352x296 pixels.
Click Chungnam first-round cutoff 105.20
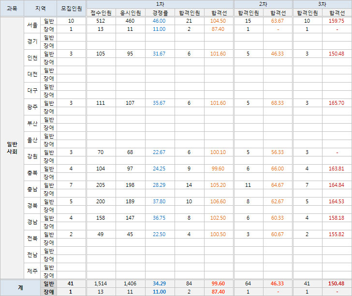pyautogui.click(x=218, y=185)
